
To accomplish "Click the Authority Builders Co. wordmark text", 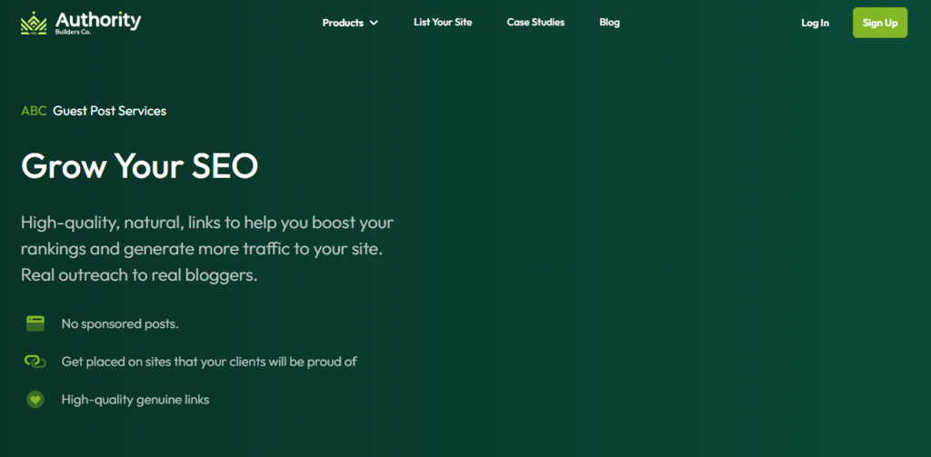I will [x=97, y=22].
